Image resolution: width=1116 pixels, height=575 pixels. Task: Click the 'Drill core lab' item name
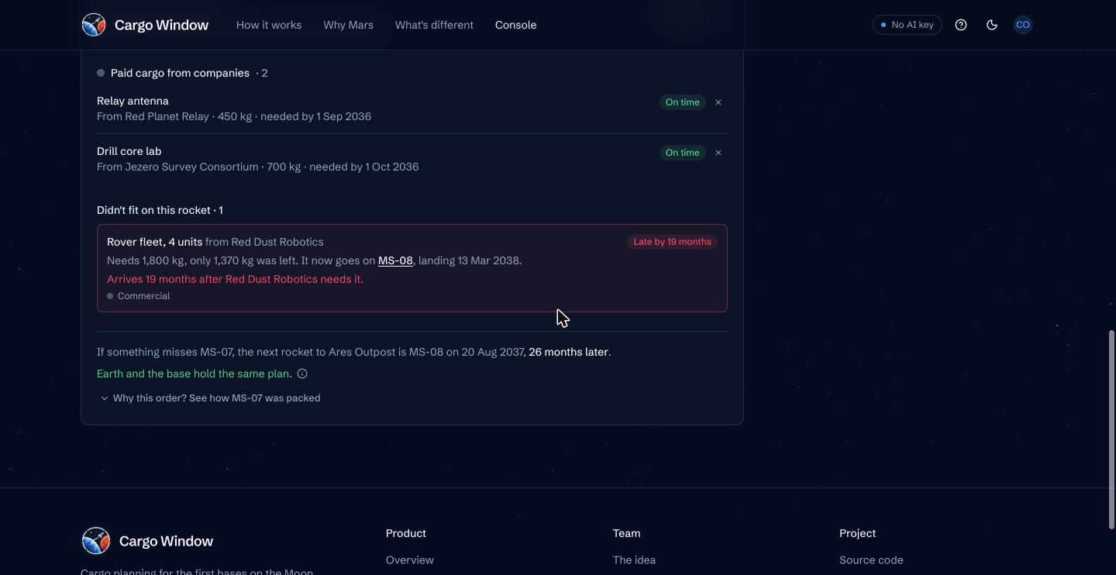pos(129,151)
